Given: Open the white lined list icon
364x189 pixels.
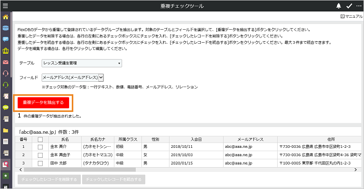Looking at the screenshot, I should [x=6, y=141].
